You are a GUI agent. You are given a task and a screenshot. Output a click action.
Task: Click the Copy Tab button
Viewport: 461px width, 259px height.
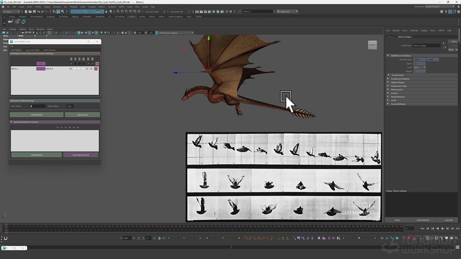448,220
